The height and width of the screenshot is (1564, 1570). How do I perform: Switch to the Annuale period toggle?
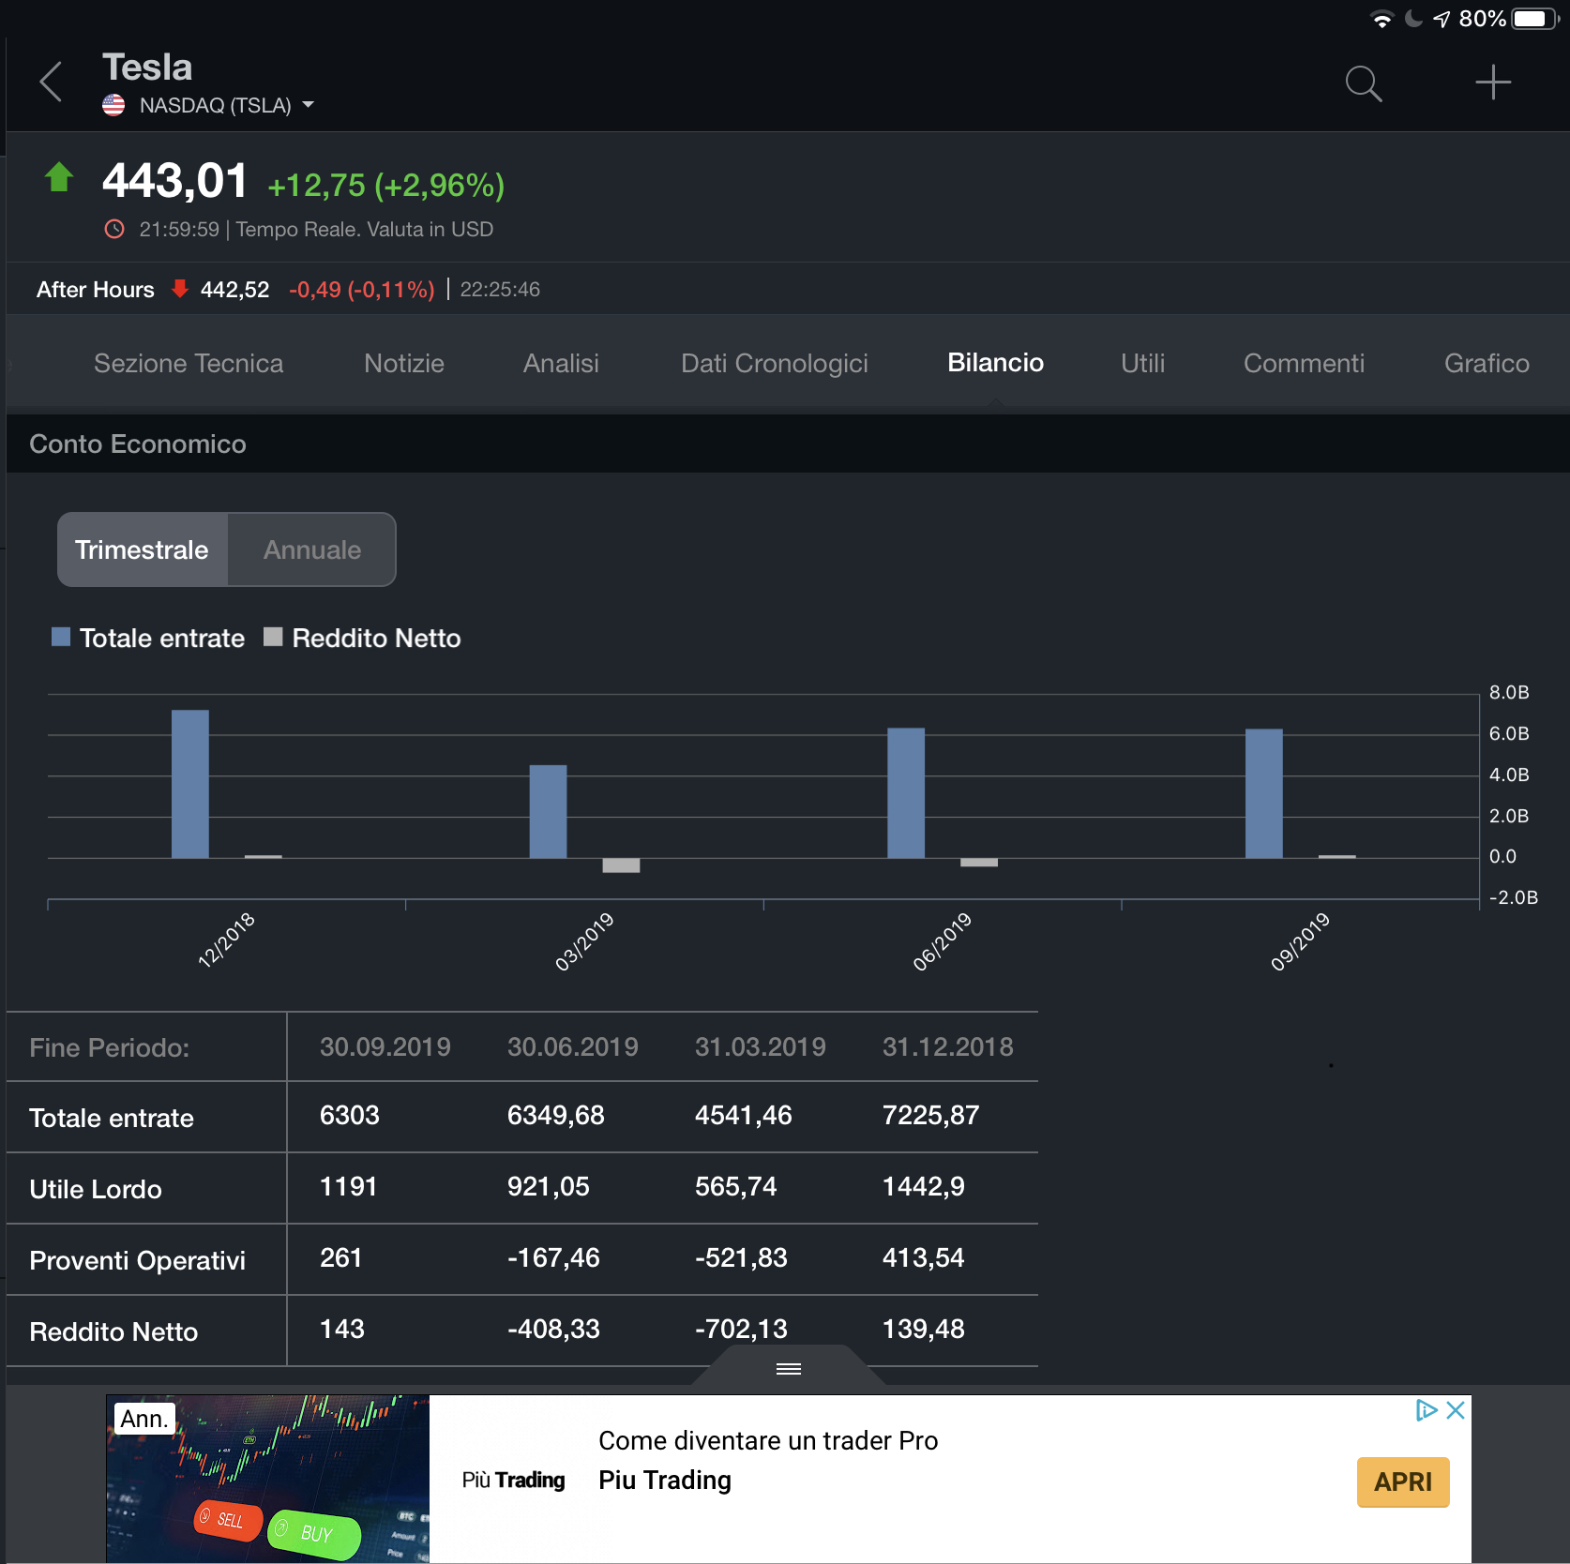311,549
